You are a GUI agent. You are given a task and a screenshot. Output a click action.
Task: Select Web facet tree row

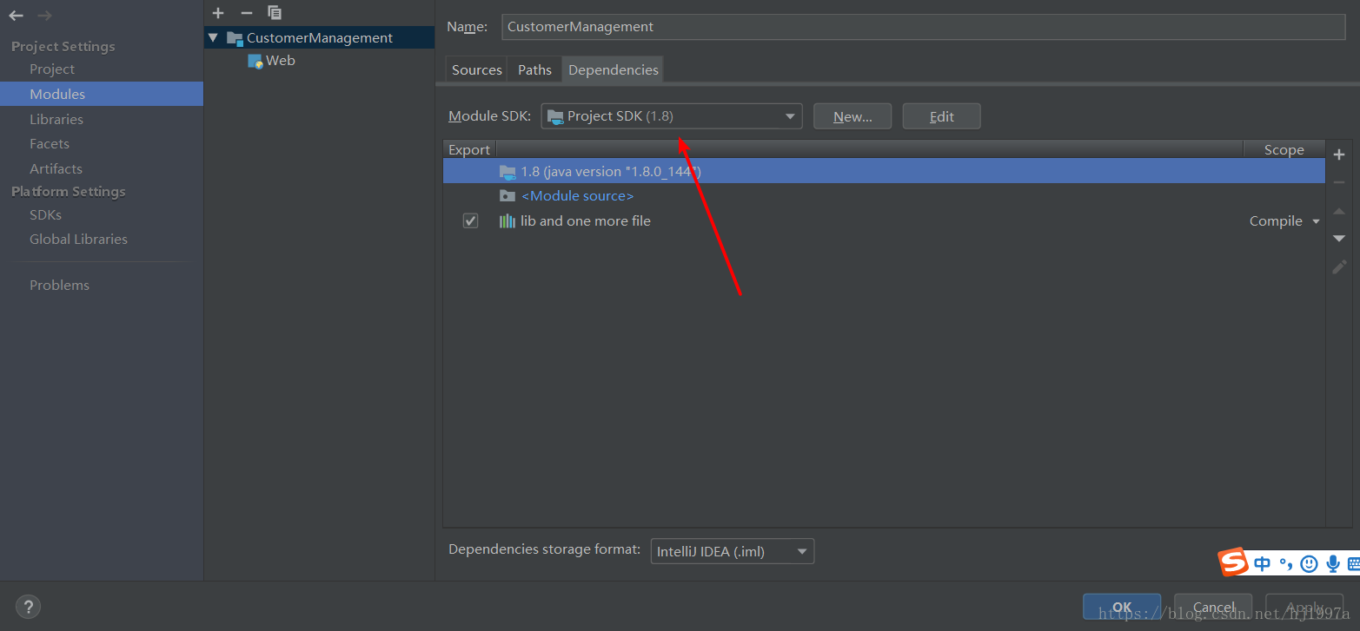click(319, 61)
